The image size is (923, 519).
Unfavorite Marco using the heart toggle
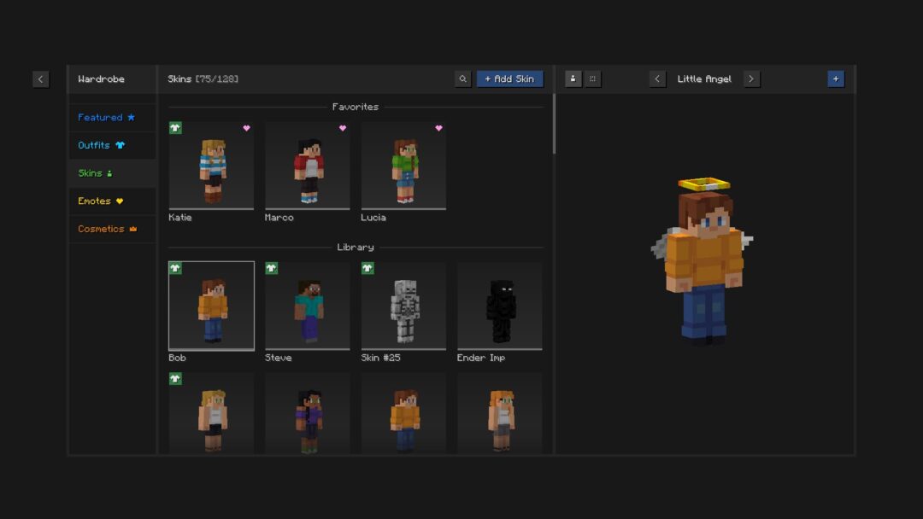click(x=343, y=127)
